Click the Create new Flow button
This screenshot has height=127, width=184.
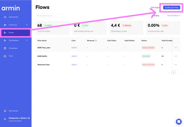coord(172,8)
